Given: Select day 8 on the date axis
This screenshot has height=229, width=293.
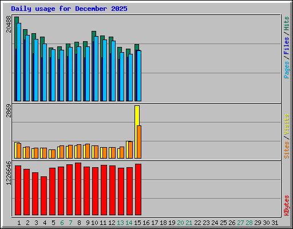Looking at the screenshot, I should [79, 223].
